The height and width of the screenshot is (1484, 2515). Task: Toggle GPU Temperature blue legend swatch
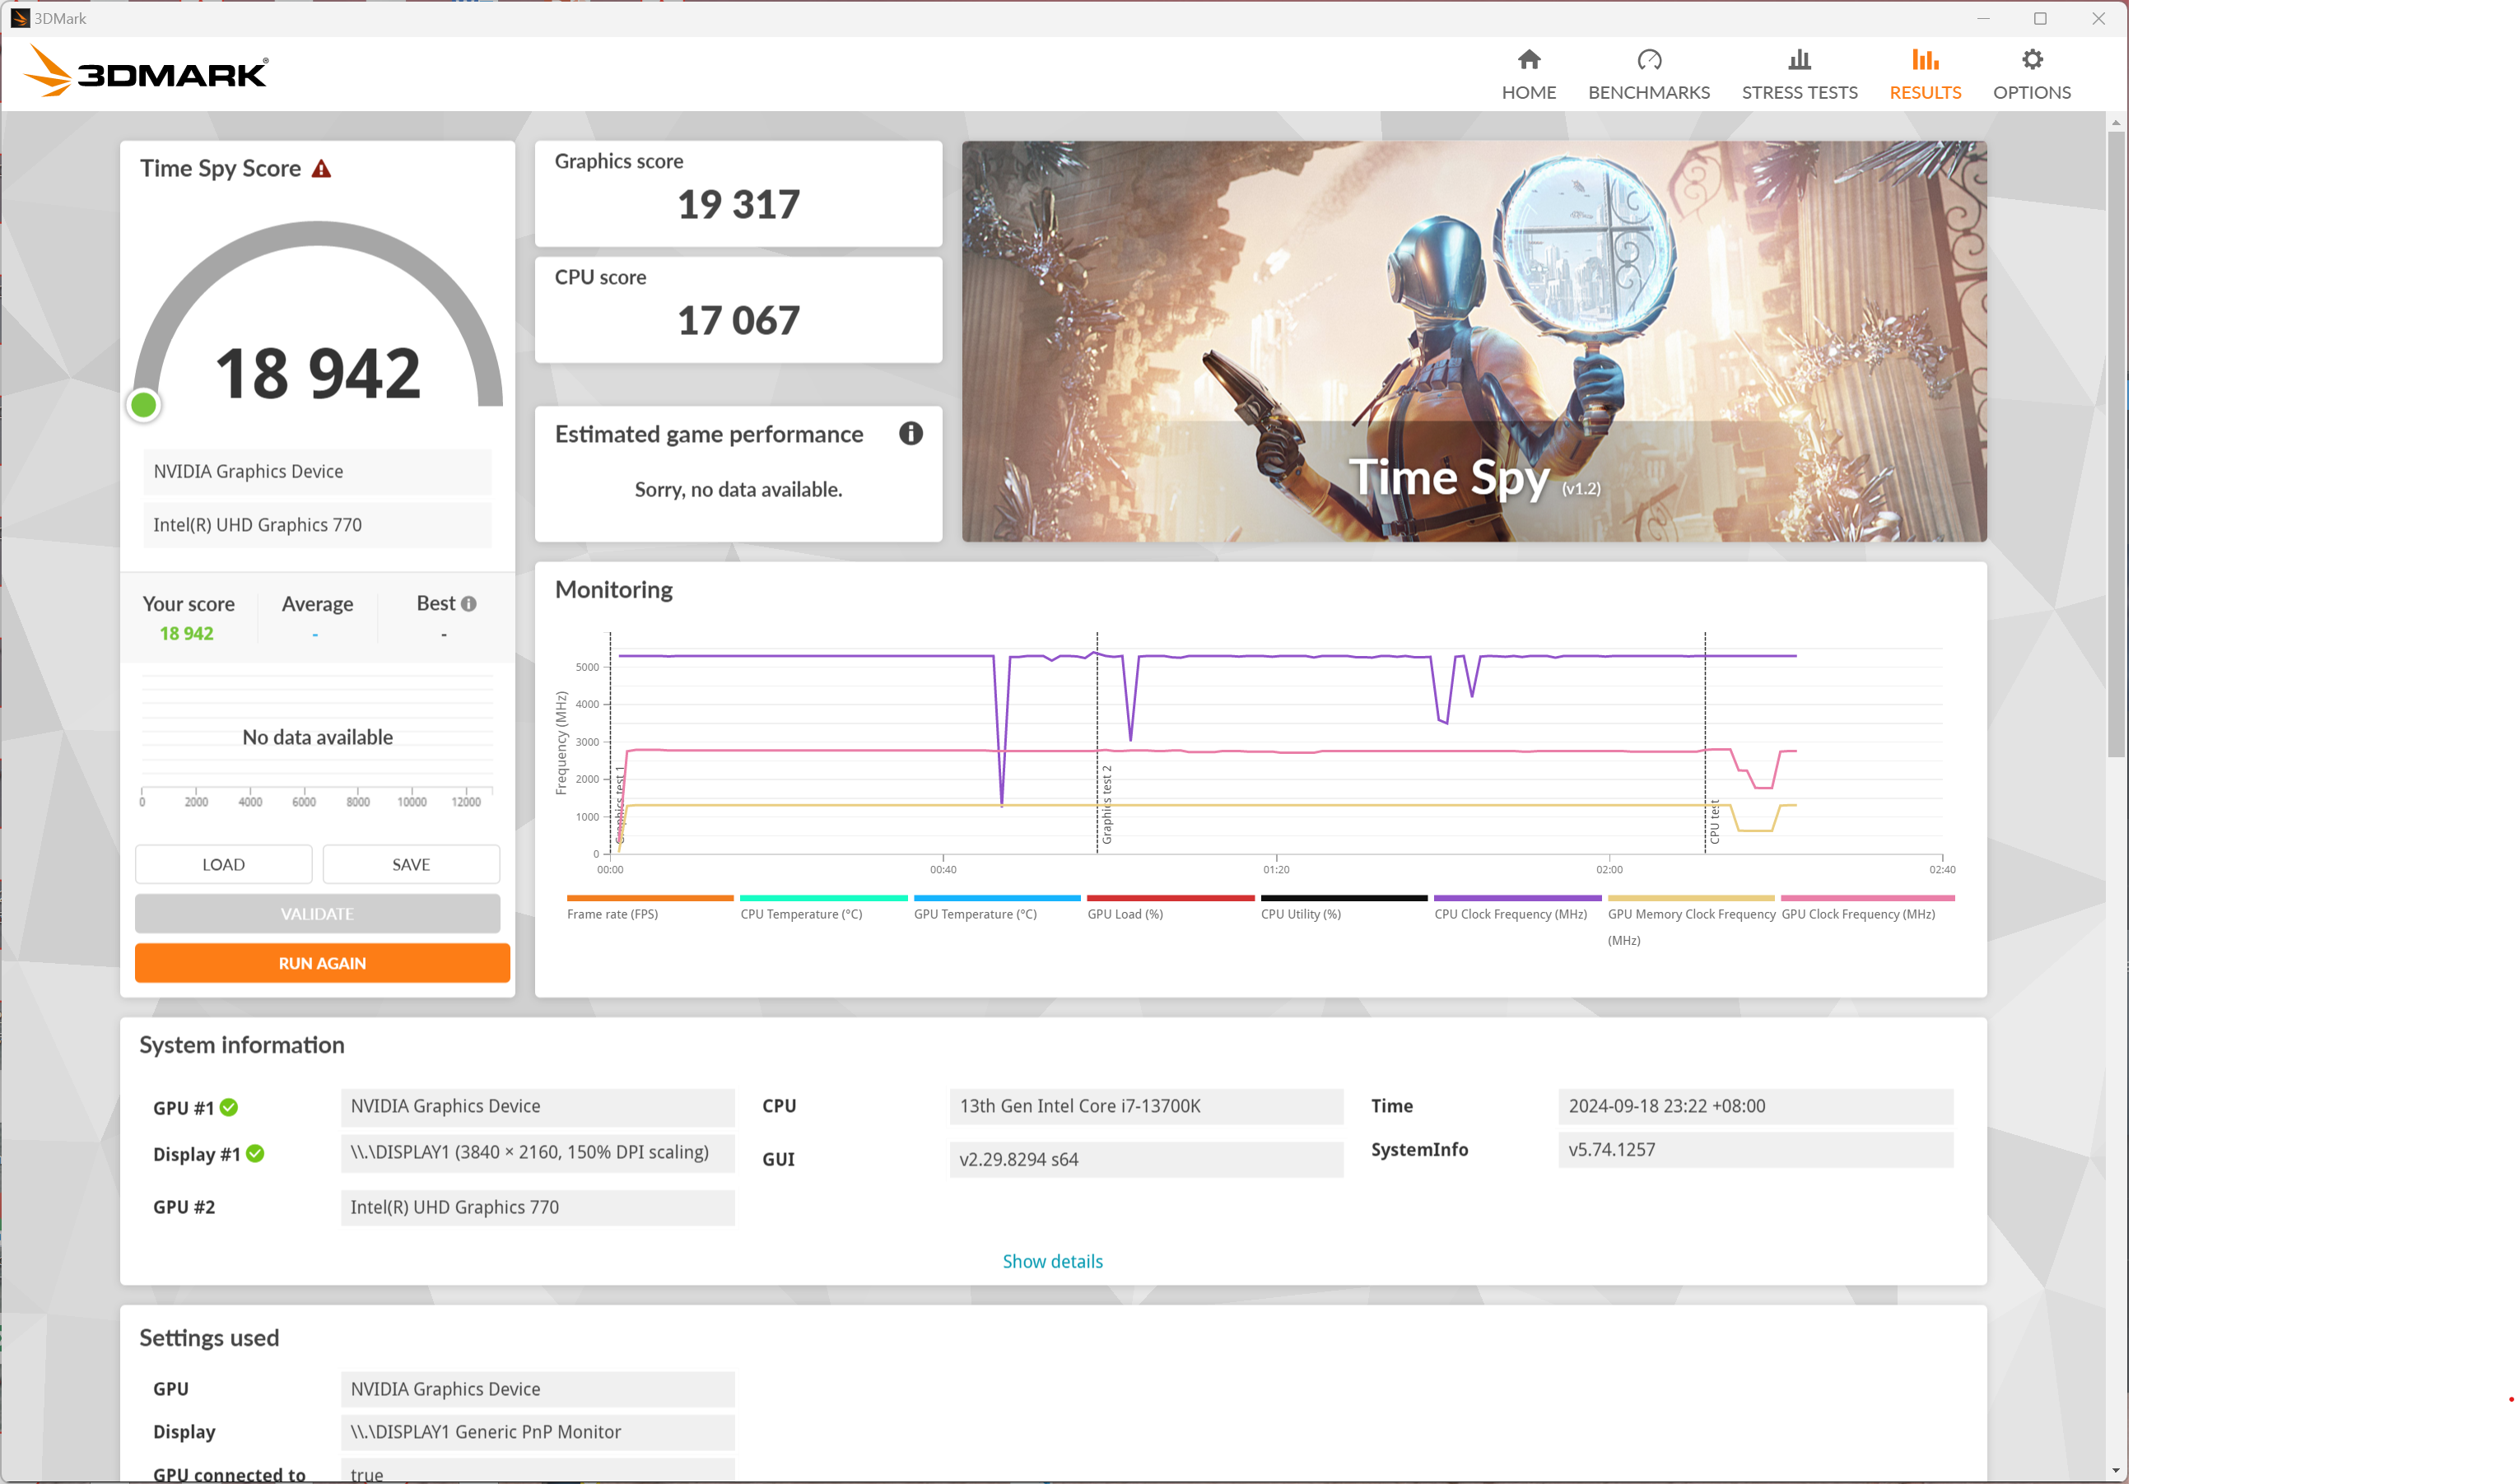pos(997,898)
